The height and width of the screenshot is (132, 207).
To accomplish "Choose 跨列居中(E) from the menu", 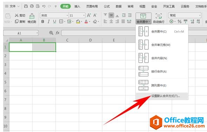I will pos(162,85).
